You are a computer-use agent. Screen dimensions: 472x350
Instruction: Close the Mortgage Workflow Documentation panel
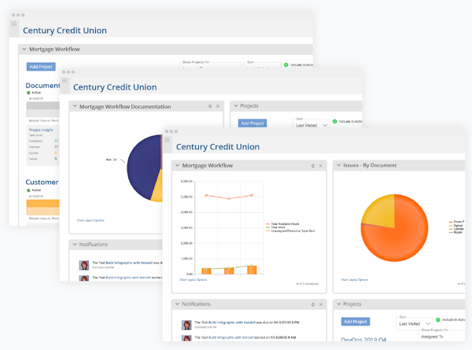[218, 106]
